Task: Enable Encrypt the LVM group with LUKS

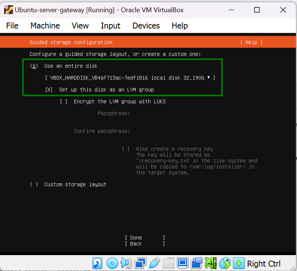Action: 64,101
